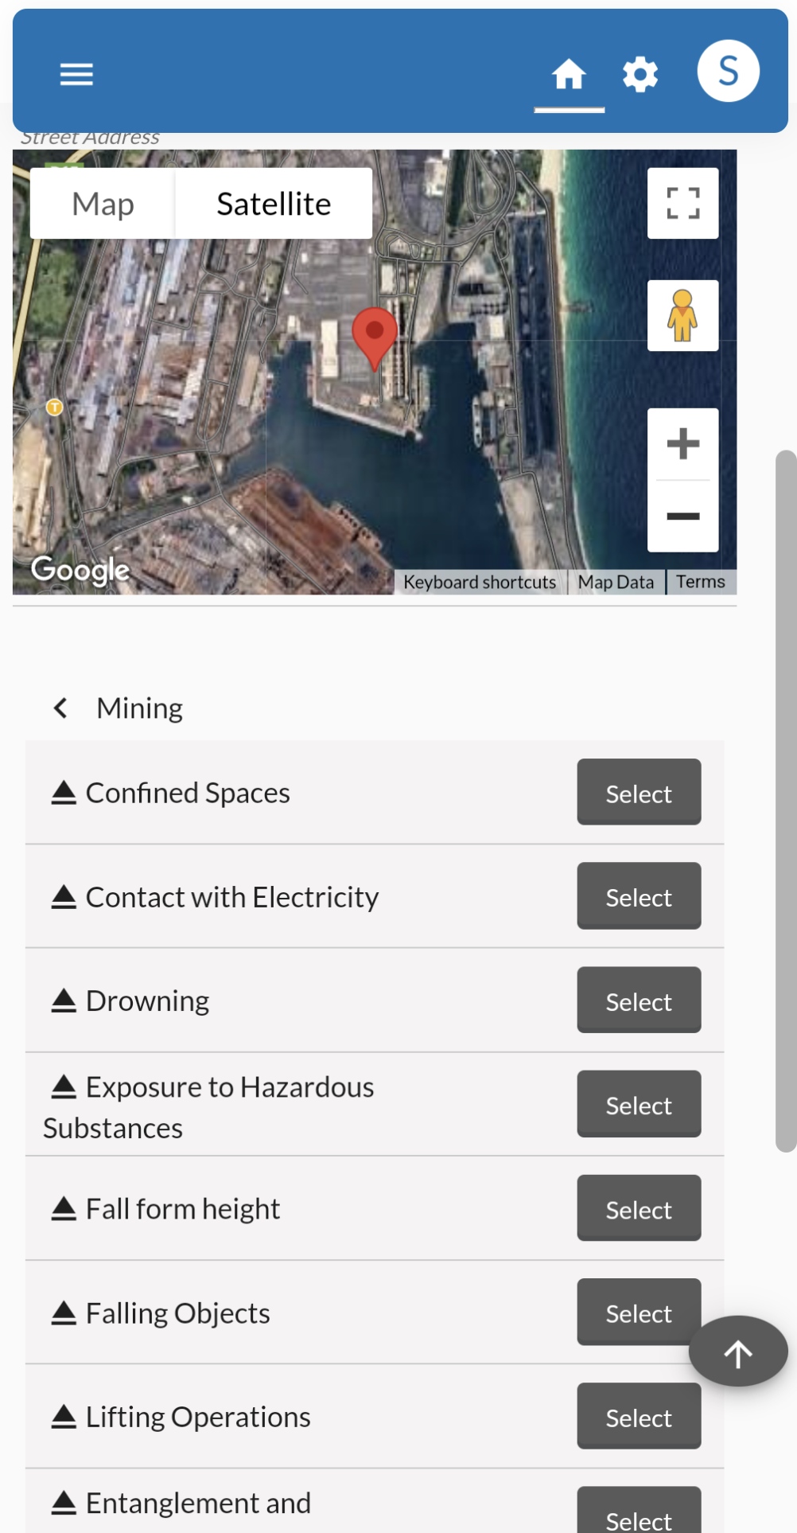797x1533 pixels.
Task: Go to the home page icon
Action: point(569,75)
